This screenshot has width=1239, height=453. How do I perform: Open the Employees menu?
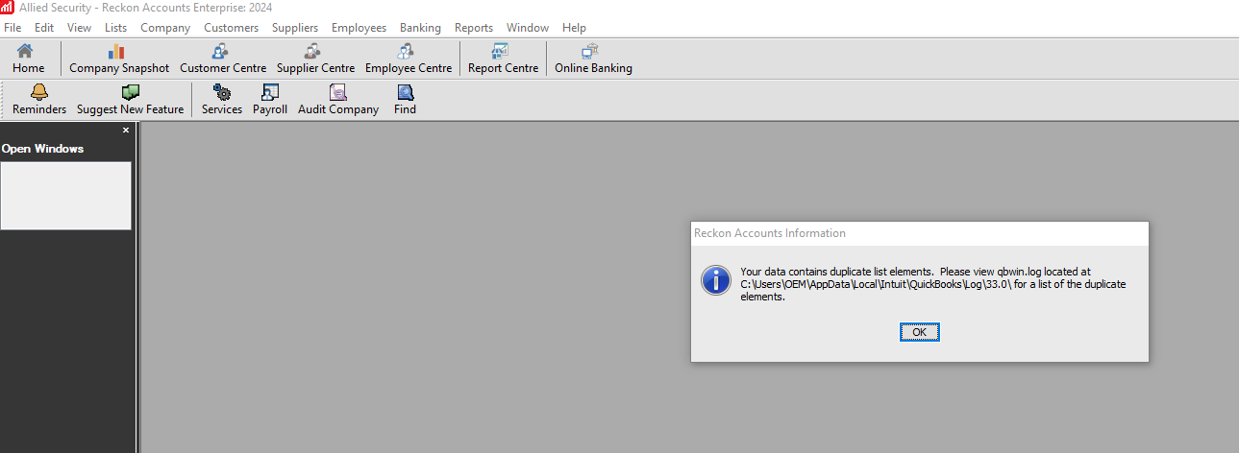(x=359, y=28)
